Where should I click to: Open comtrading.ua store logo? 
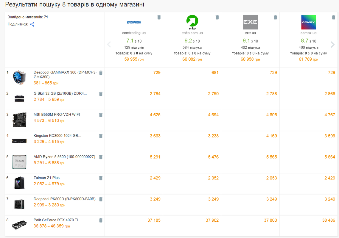[134, 22]
